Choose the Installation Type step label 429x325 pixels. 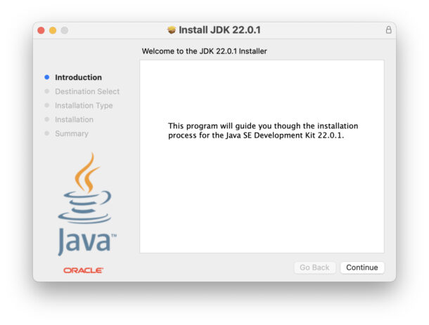coord(84,105)
